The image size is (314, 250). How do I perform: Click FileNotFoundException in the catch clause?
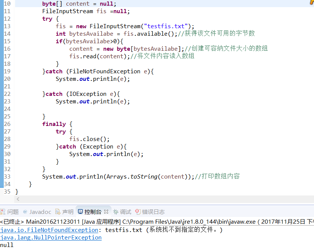point(105,71)
